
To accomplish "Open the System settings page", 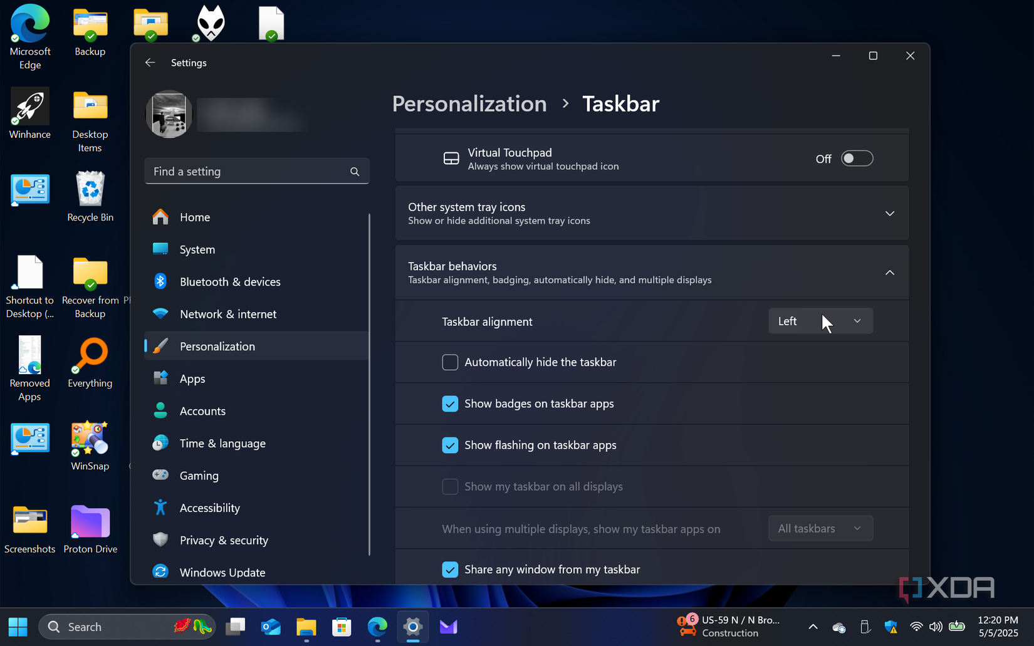I will coord(256,249).
